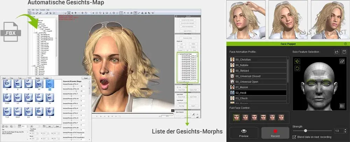Click the Close button in expression dialog

(x=57, y=126)
